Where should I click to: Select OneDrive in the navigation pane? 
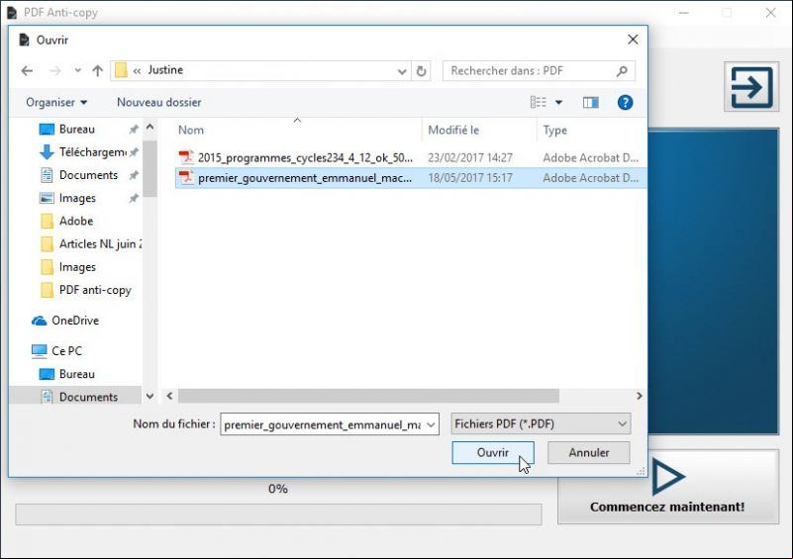64,321
